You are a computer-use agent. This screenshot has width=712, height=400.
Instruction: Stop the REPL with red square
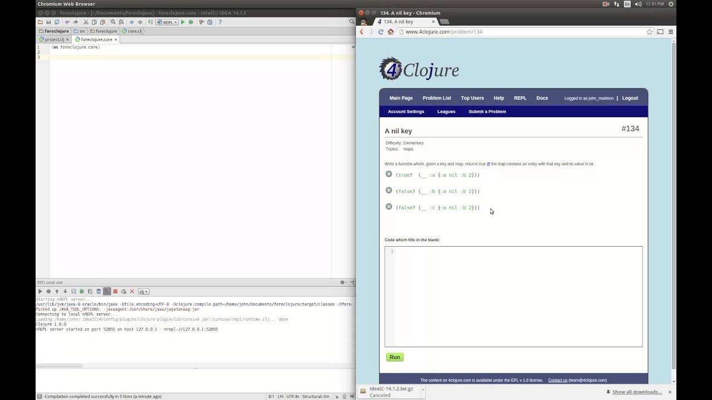pos(115,292)
